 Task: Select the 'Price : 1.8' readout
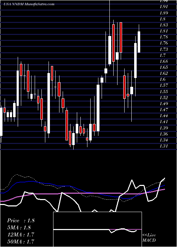[x=21, y=221]
